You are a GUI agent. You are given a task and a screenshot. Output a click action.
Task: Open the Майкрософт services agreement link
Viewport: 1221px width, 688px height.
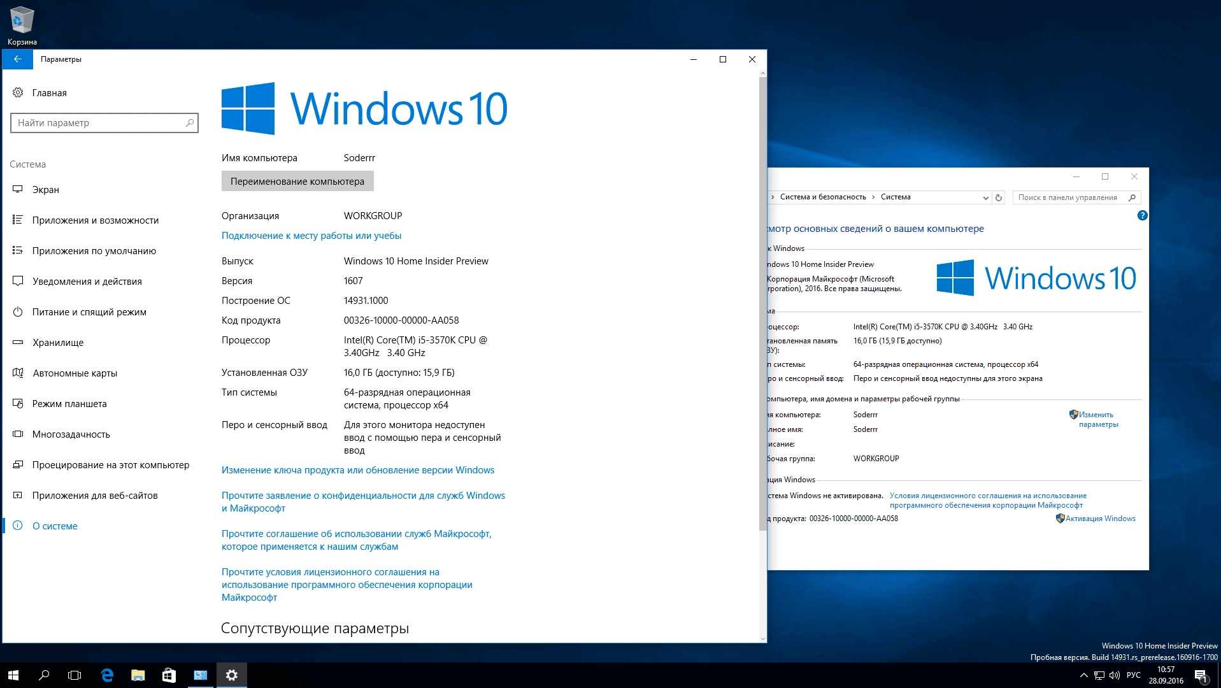(357, 540)
